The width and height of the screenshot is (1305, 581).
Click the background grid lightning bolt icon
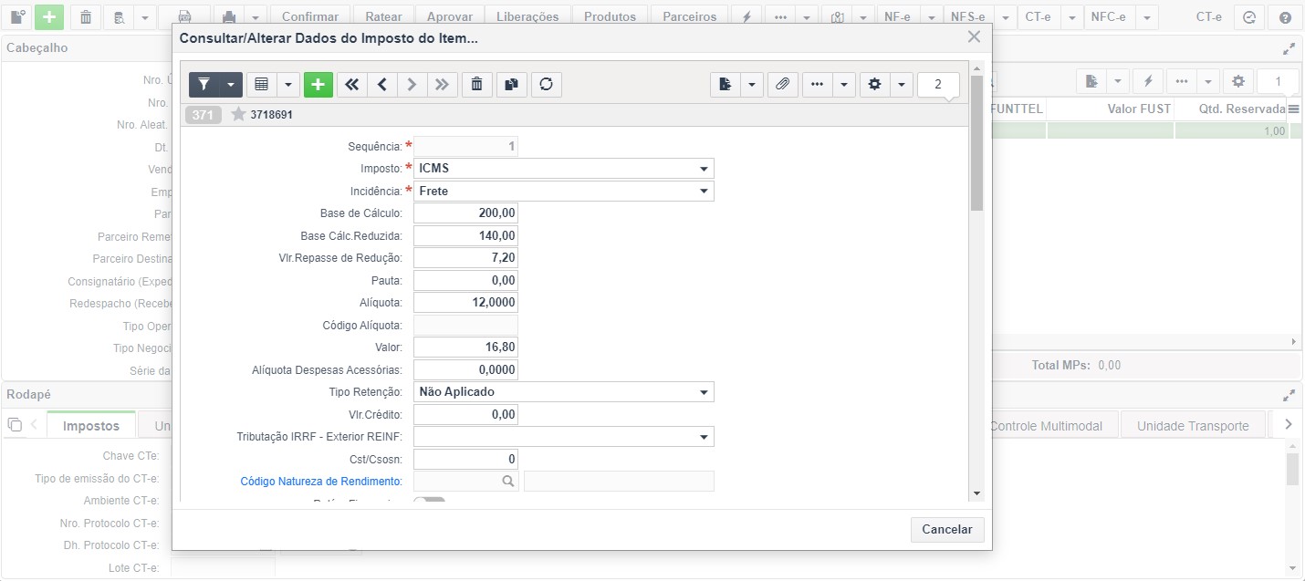coord(1148,81)
